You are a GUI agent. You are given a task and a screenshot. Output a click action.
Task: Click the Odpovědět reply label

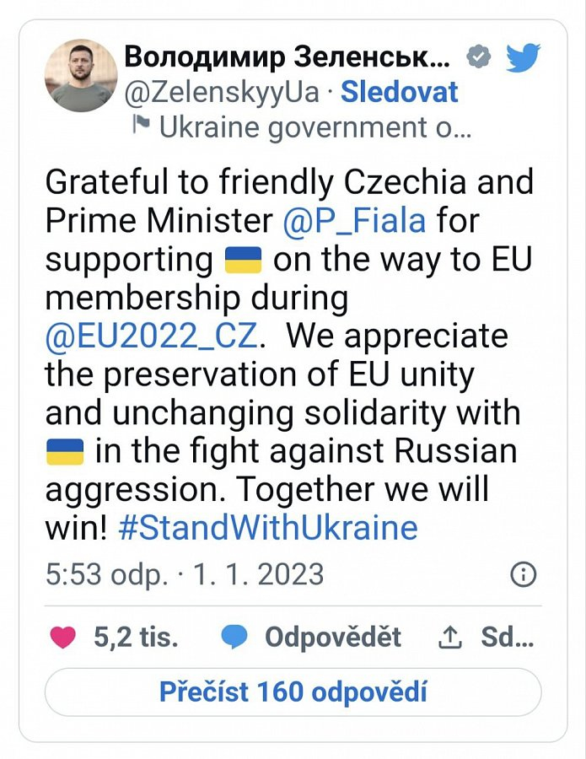click(333, 638)
